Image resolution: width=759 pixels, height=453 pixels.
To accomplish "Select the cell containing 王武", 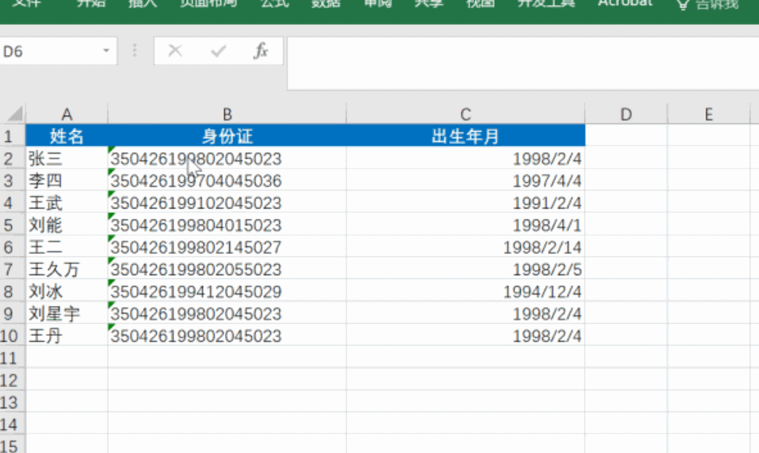I will pos(67,203).
